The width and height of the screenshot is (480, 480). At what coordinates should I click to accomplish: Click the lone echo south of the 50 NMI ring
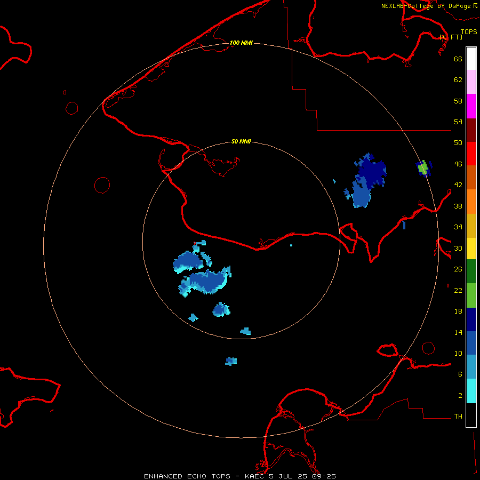[x=231, y=361]
